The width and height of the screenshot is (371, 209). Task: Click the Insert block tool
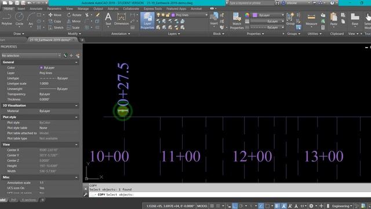214,19
